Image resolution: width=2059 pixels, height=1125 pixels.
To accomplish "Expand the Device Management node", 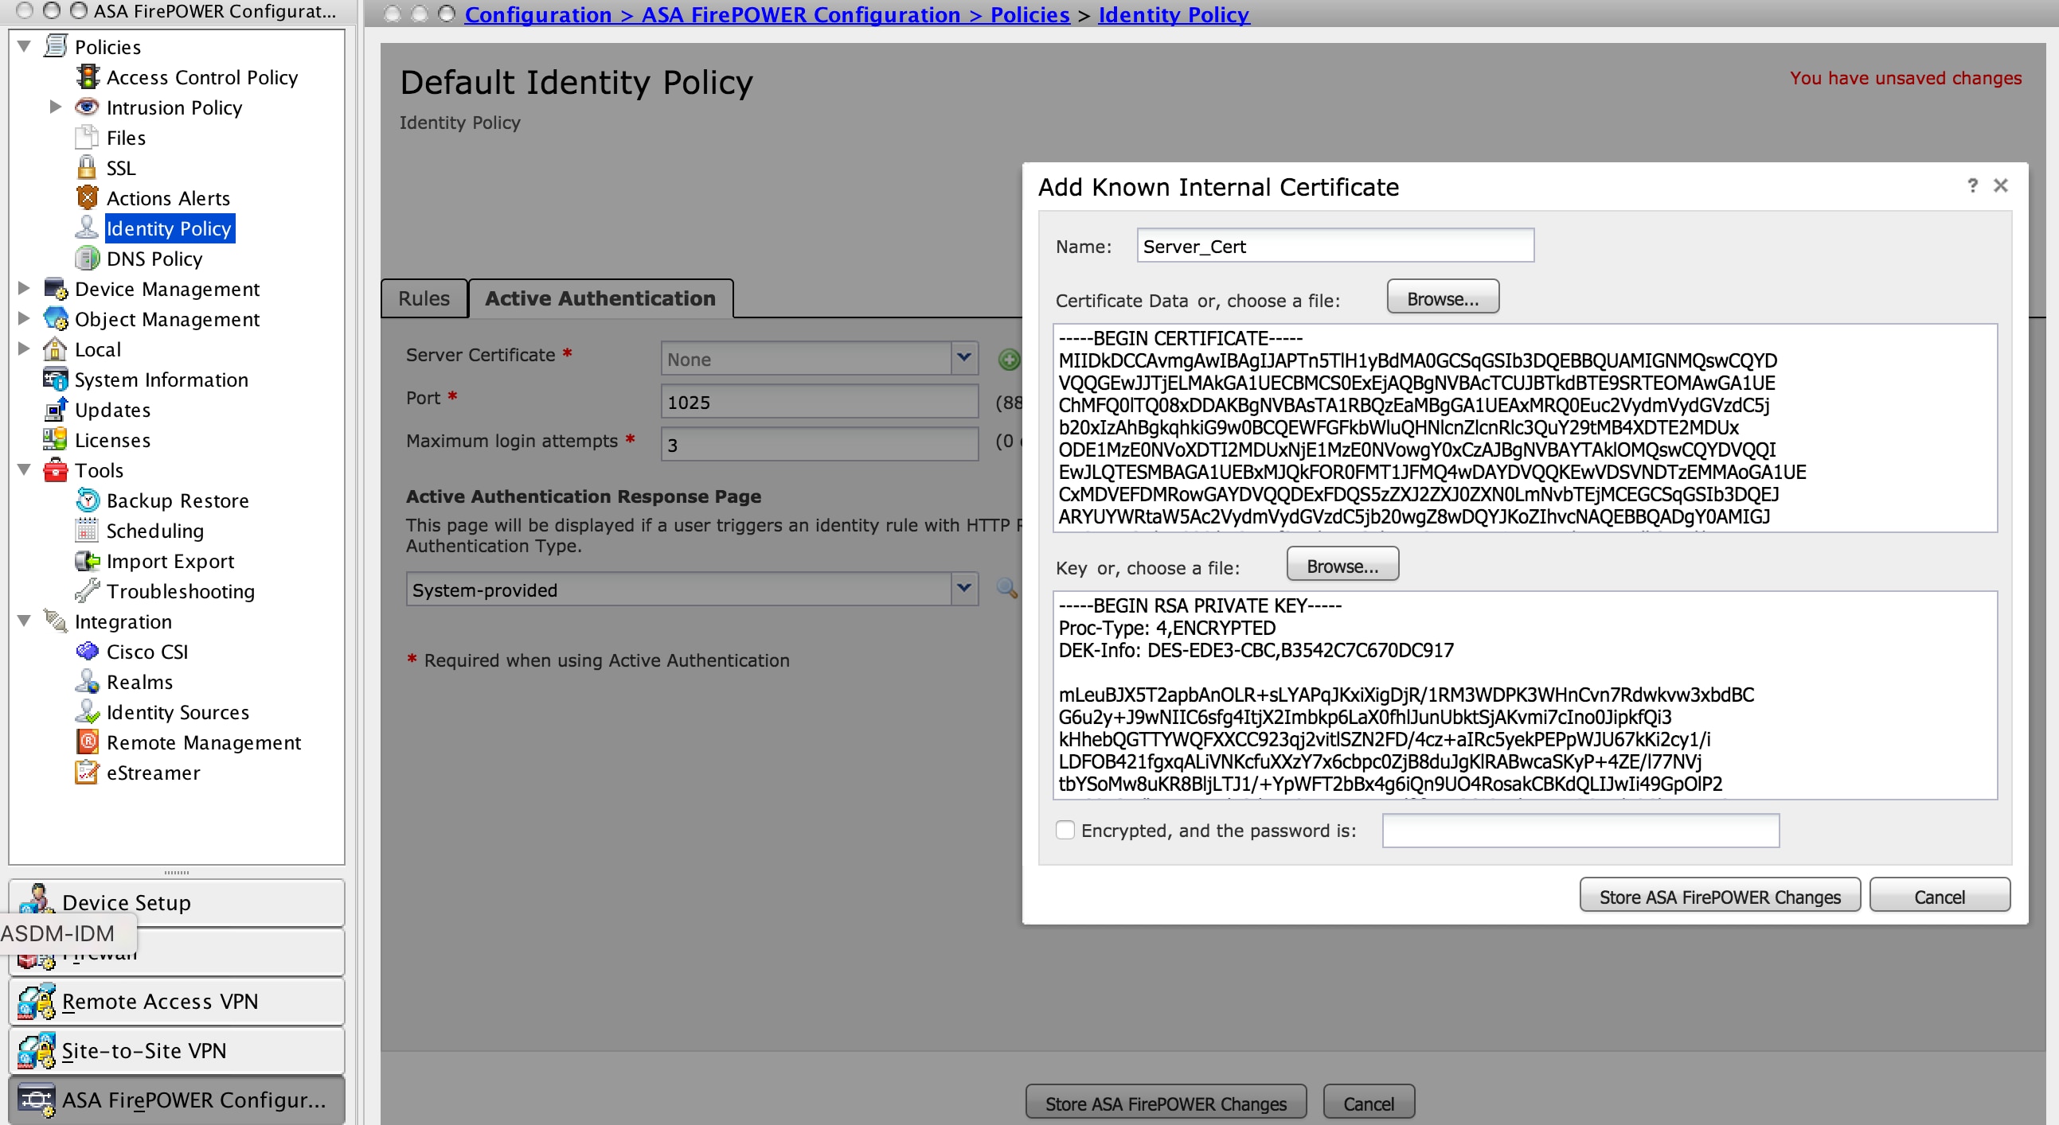I will (x=24, y=287).
